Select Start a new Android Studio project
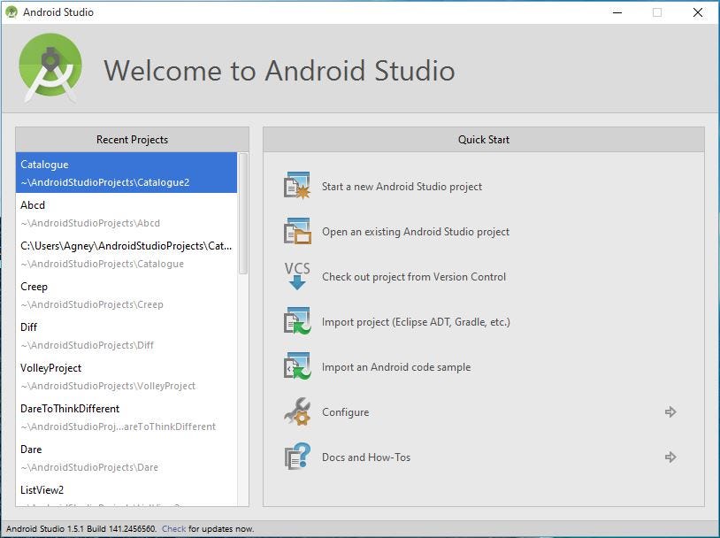 click(x=402, y=187)
